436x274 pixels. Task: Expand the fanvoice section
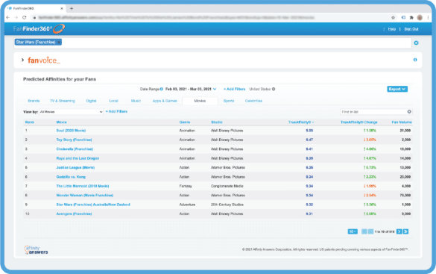(23, 60)
